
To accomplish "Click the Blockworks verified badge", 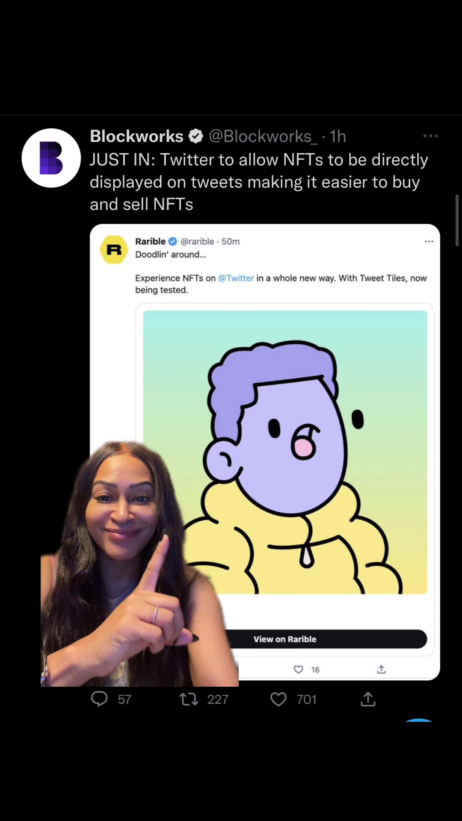I will [196, 136].
